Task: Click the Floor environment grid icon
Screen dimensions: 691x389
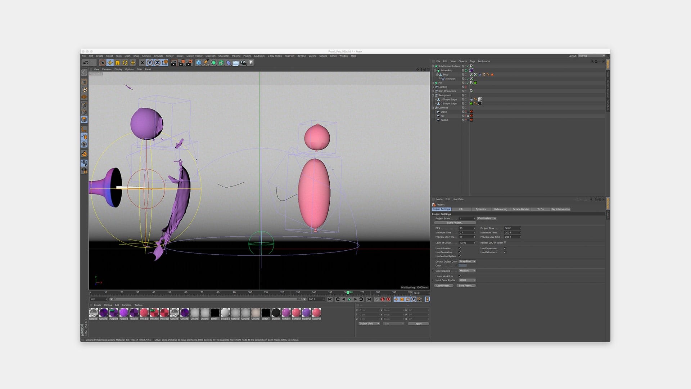Action: coord(236,63)
